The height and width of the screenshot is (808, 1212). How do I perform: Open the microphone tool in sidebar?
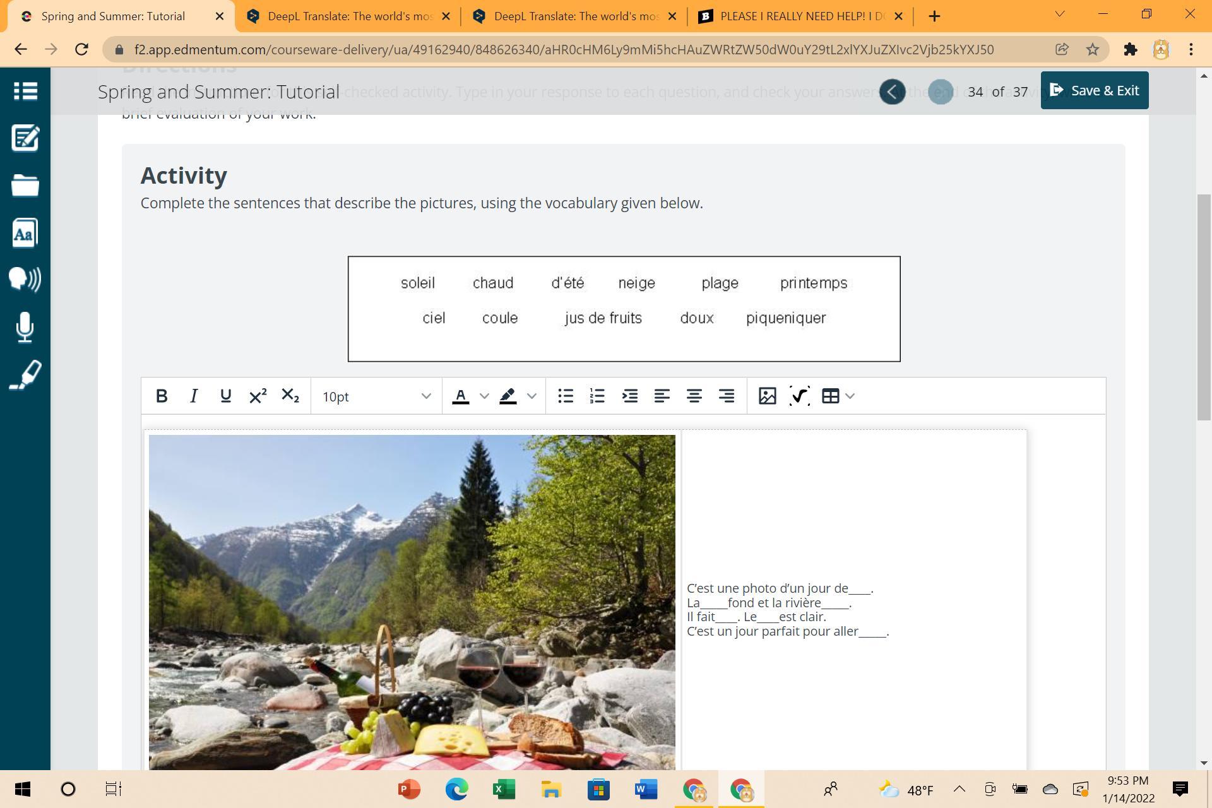coord(25,327)
